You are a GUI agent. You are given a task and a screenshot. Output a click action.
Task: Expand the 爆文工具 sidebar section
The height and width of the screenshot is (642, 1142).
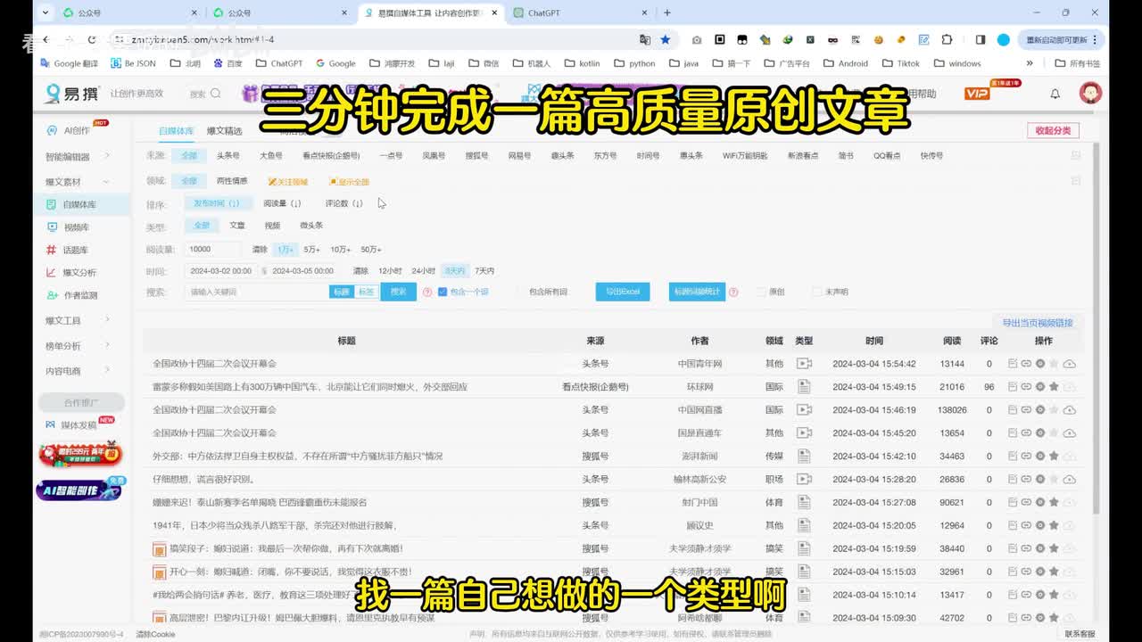(x=79, y=321)
